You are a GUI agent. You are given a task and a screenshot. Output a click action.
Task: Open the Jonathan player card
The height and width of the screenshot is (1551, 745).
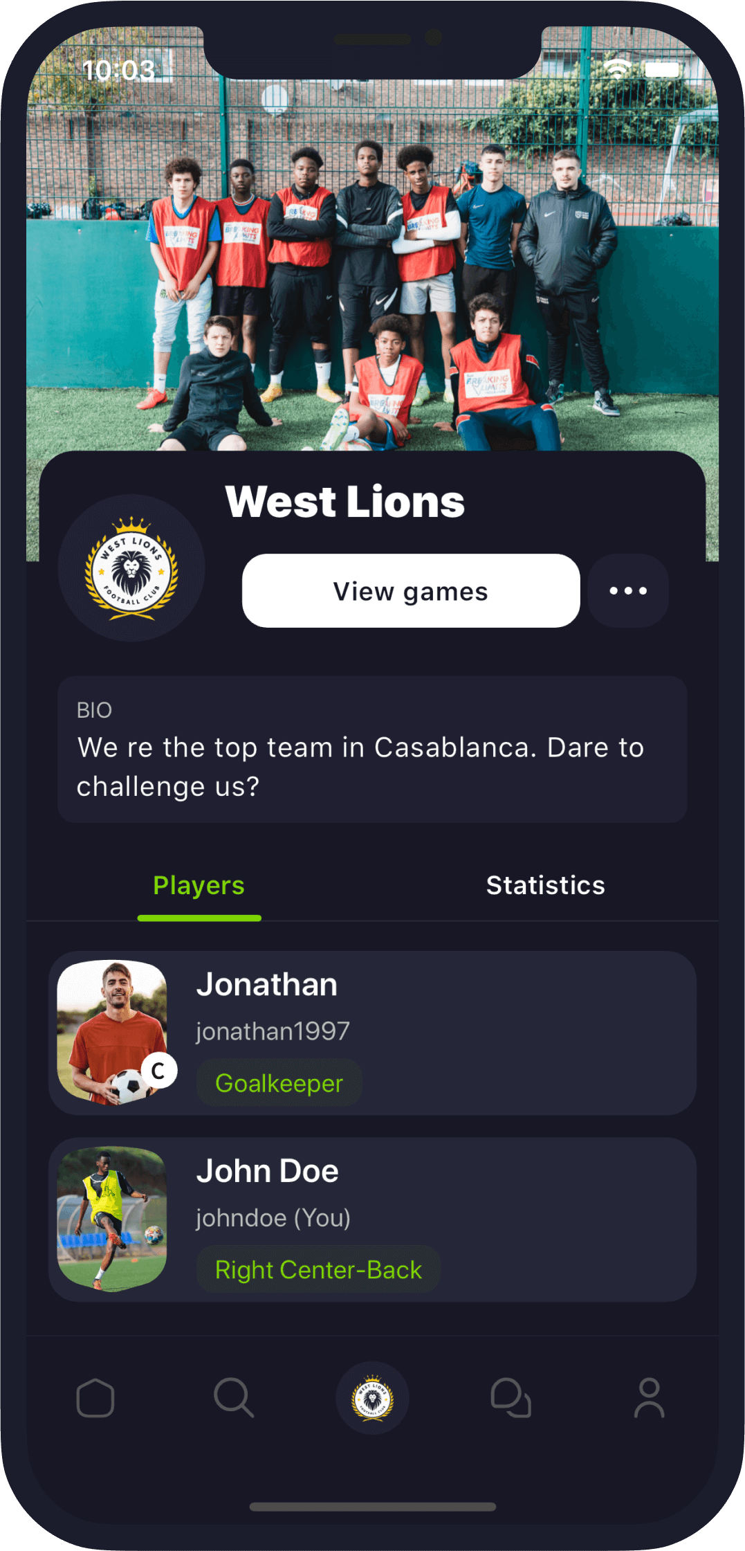372,1033
